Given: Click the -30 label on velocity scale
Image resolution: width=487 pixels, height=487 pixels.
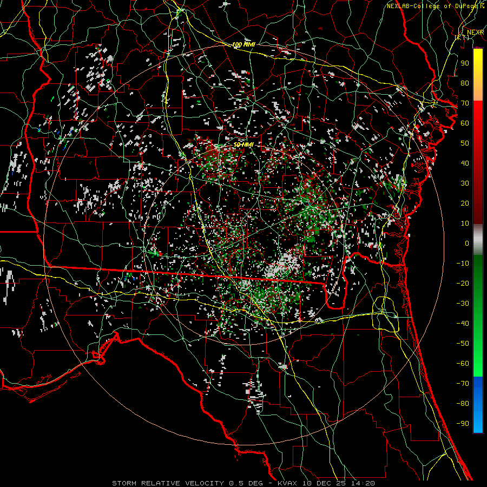Looking at the screenshot, I should pyautogui.click(x=463, y=304).
